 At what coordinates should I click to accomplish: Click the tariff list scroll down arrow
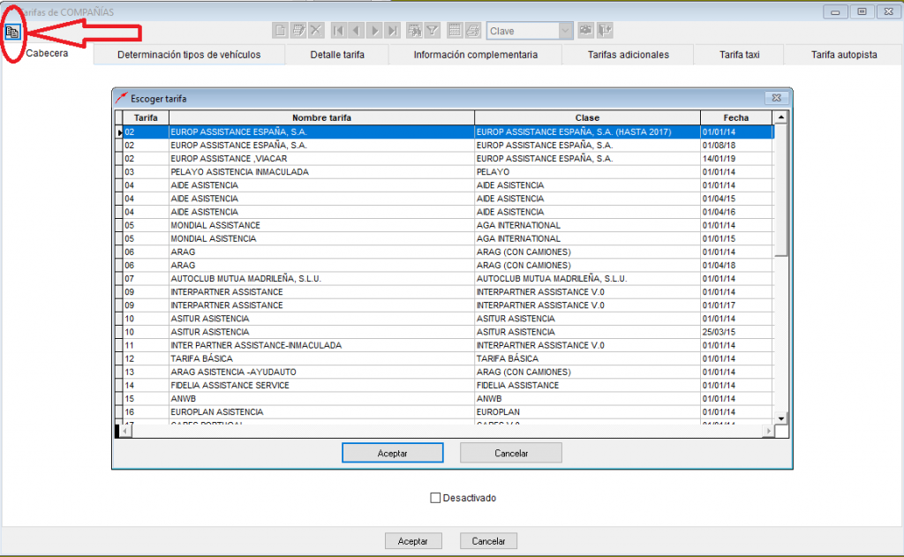pos(780,418)
